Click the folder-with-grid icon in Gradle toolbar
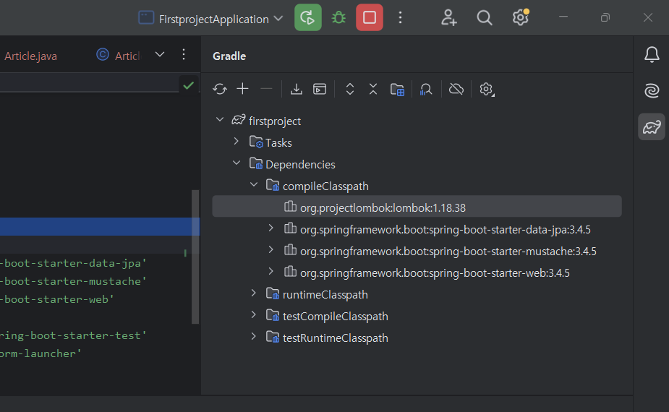 tap(397, 90)
